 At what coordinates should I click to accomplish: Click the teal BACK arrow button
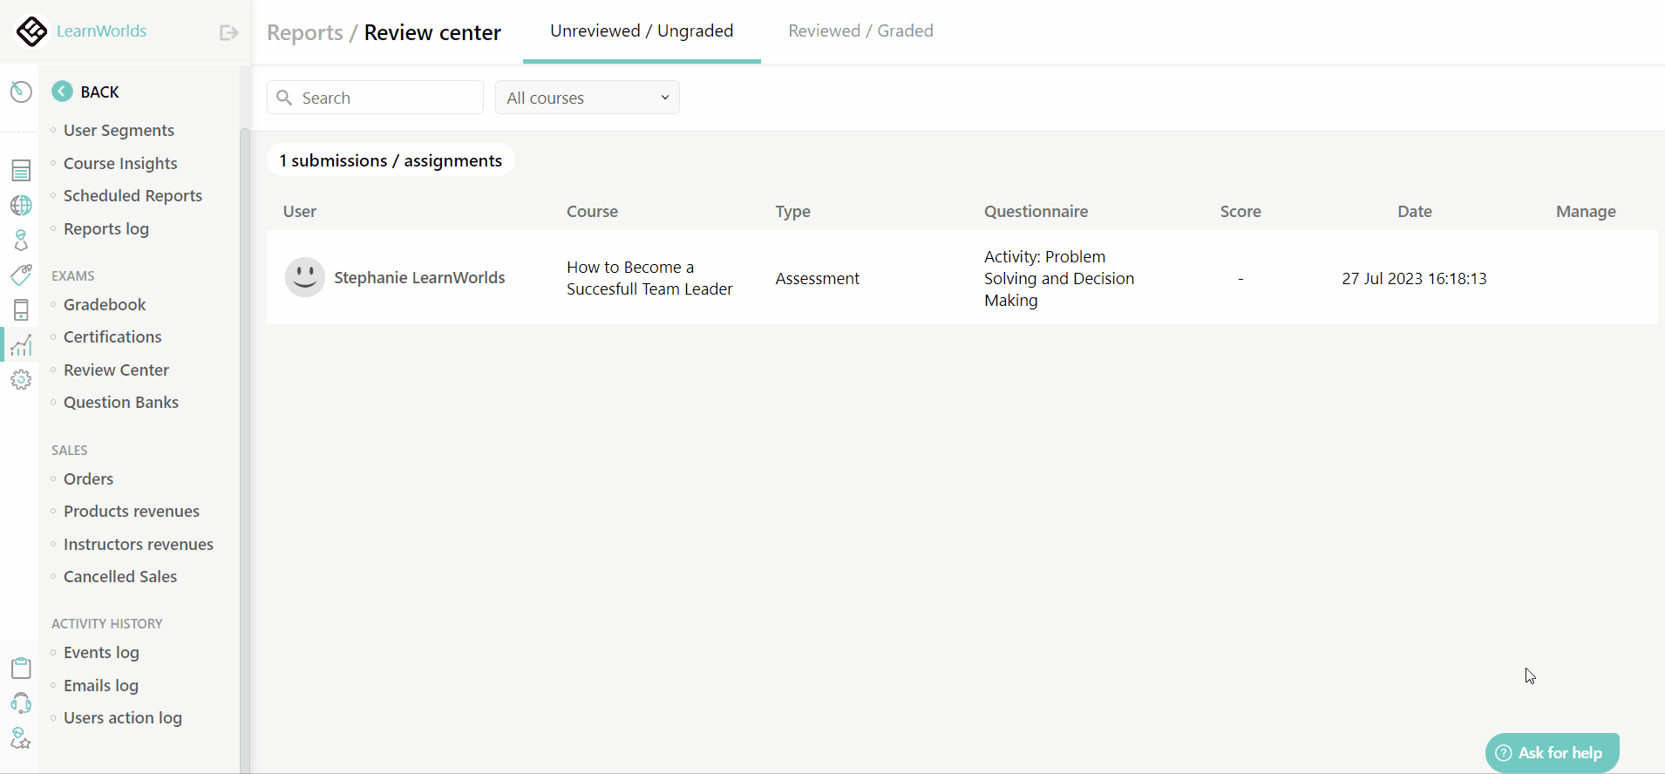(x=62, y=92)
